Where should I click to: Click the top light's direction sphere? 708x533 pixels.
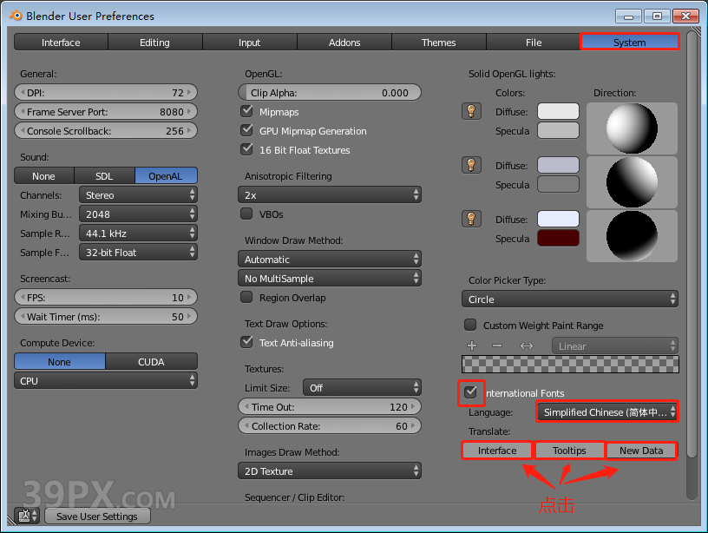tap(632, 128)
